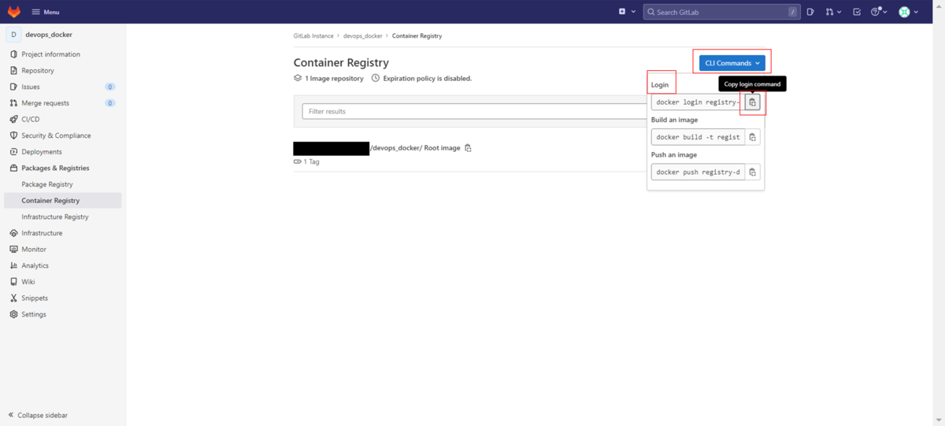The image size is (945, 426).
Task: Open merge requests dropdown in top bar
Action: (x=833, y=12)
